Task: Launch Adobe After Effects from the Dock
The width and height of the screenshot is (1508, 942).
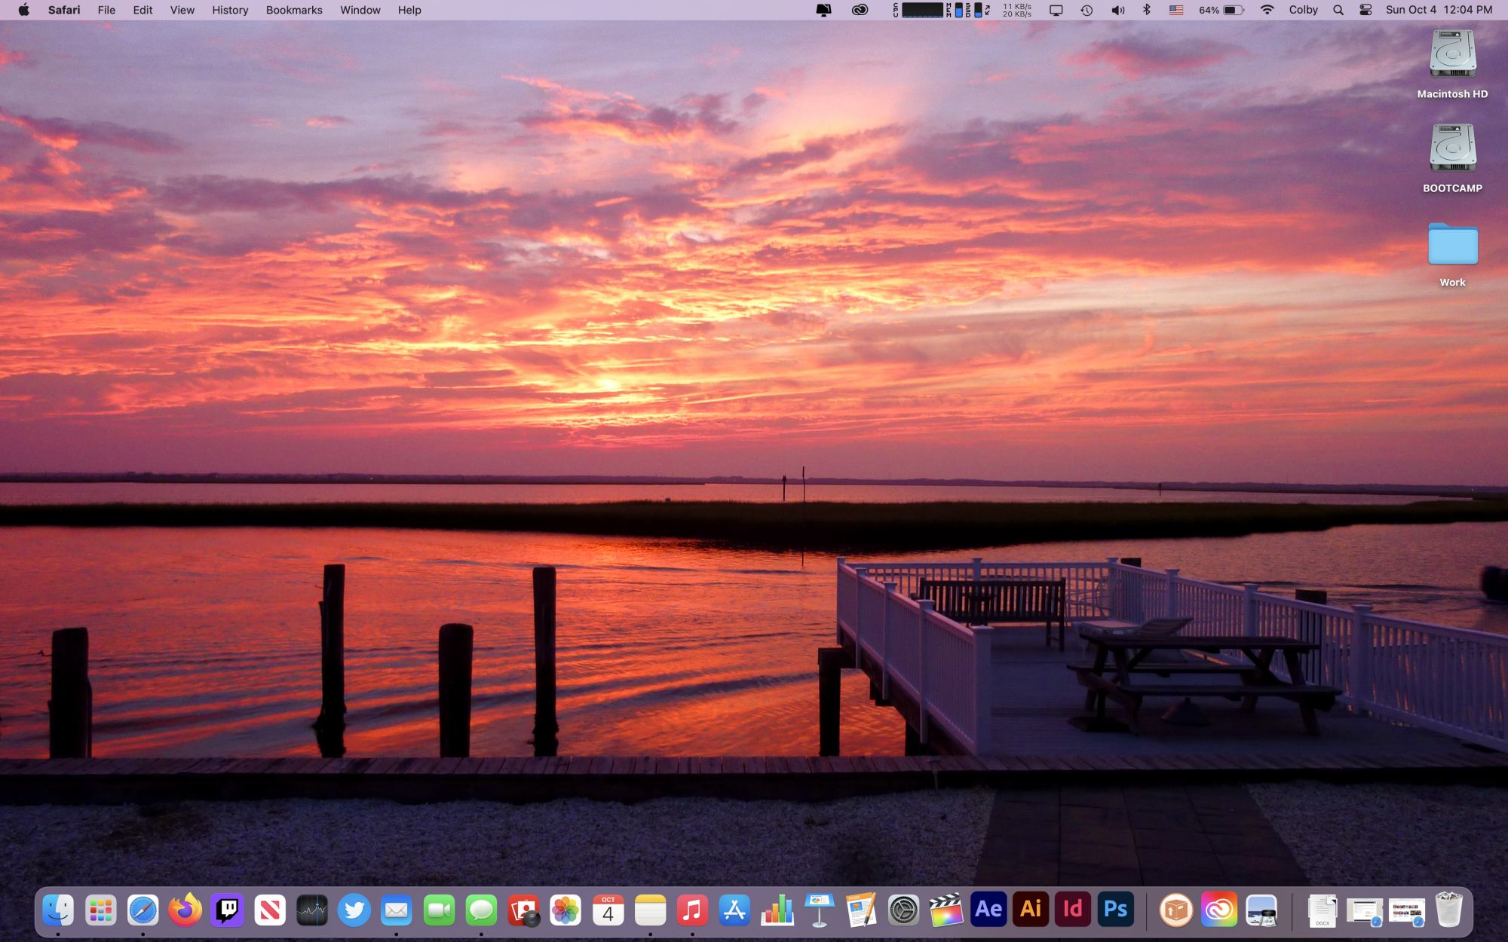Action: point(988,910)
